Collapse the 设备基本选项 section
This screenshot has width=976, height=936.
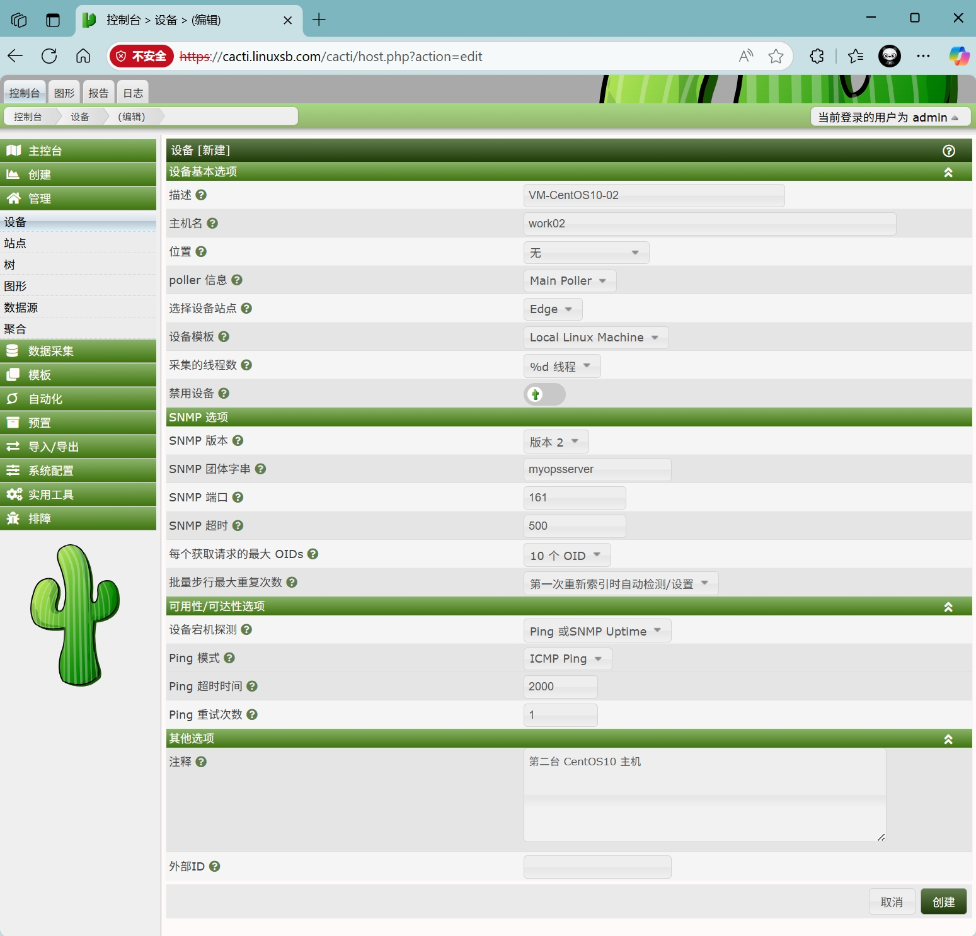click(x=948, y=173)
